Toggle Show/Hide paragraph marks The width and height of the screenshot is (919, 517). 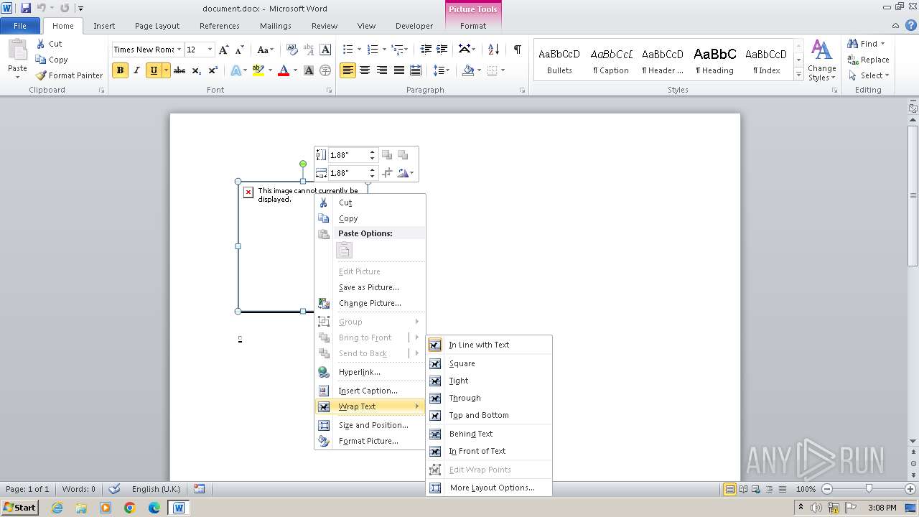coord(517,50)
